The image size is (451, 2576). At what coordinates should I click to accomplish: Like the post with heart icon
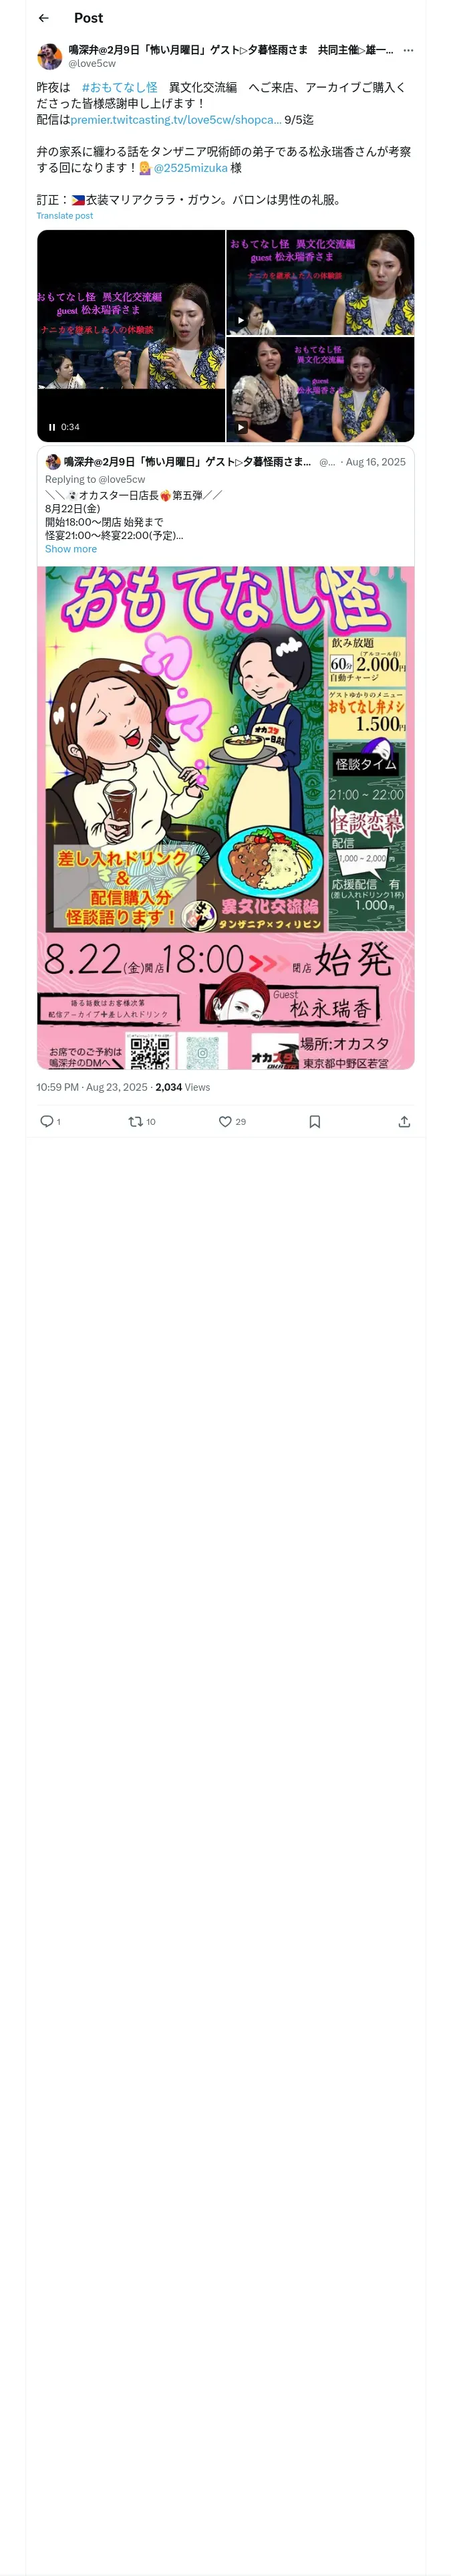[226, 1121]
